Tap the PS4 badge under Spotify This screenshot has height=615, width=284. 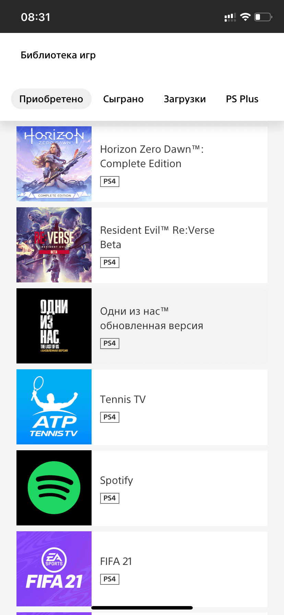[x=110, y=498]
